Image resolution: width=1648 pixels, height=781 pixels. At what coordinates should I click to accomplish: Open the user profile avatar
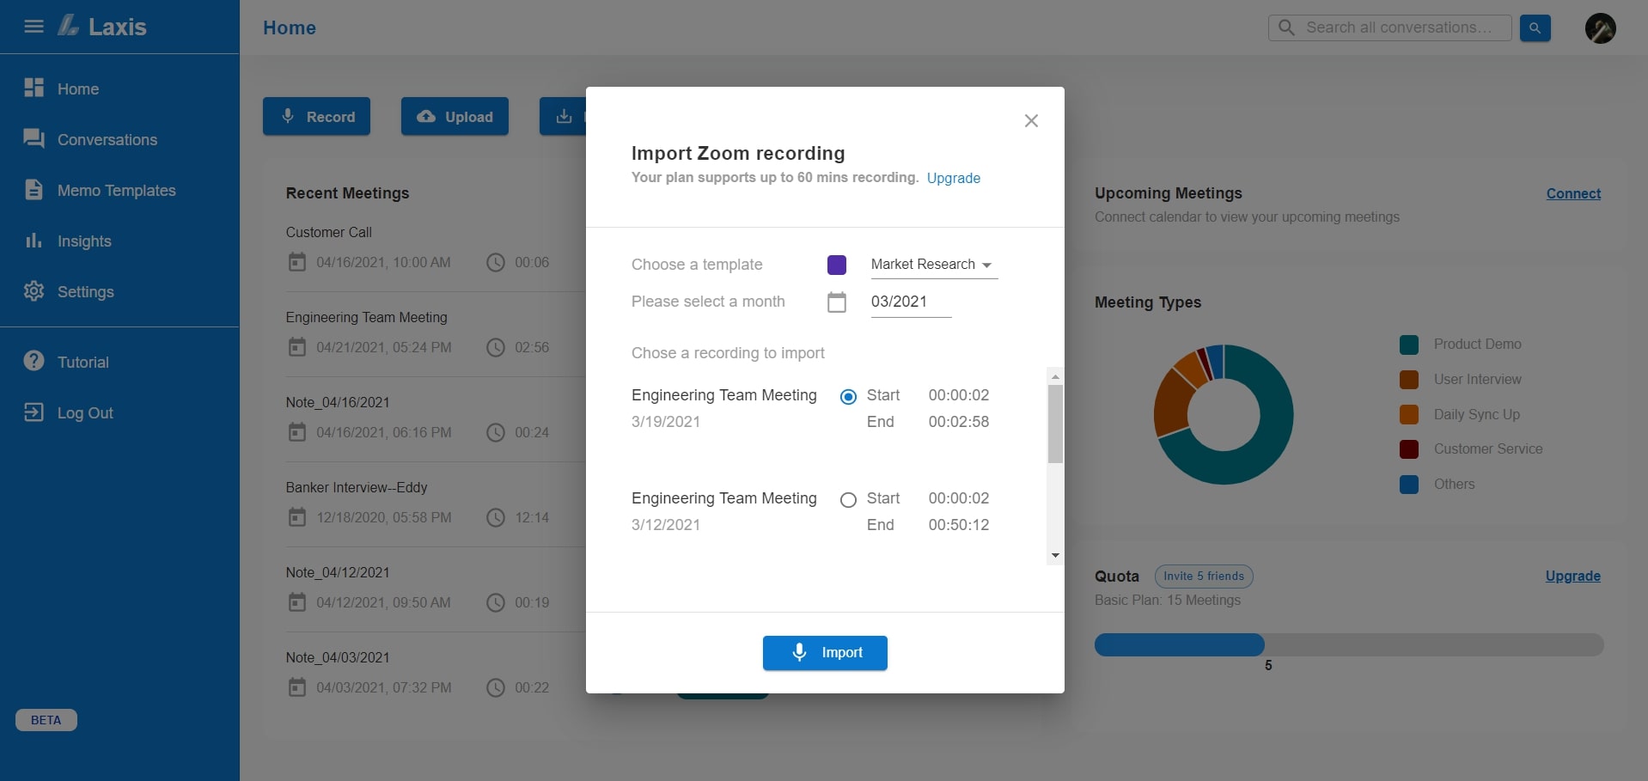[x=1600, y=28]
